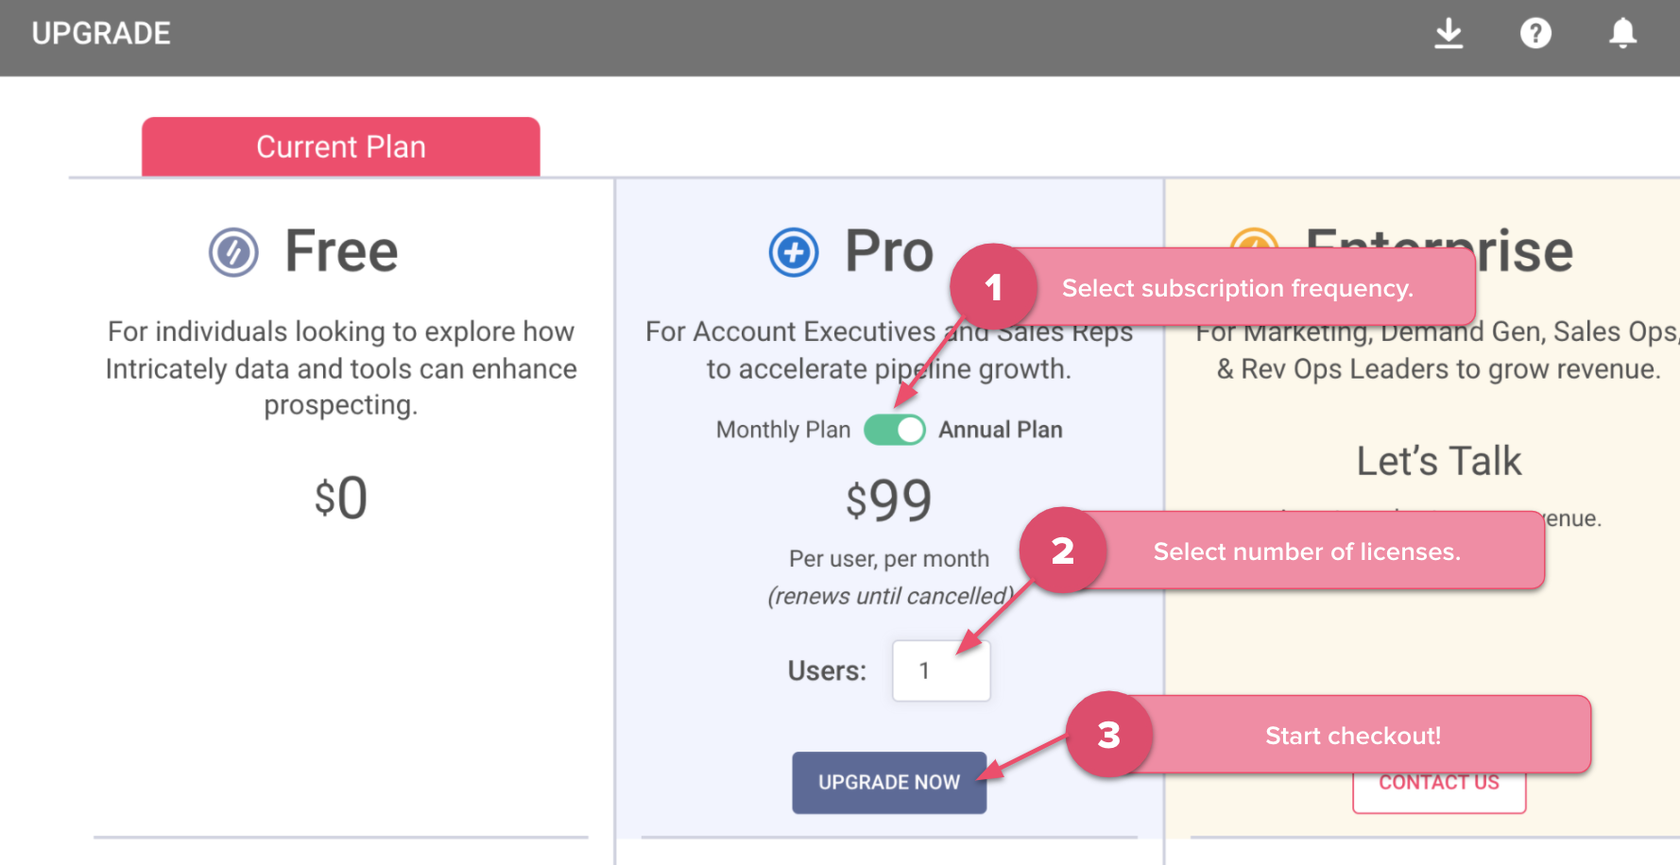This screenshot has width=1680, height=865.
Task: Open the notifications bell
Action: point(1622,34)
